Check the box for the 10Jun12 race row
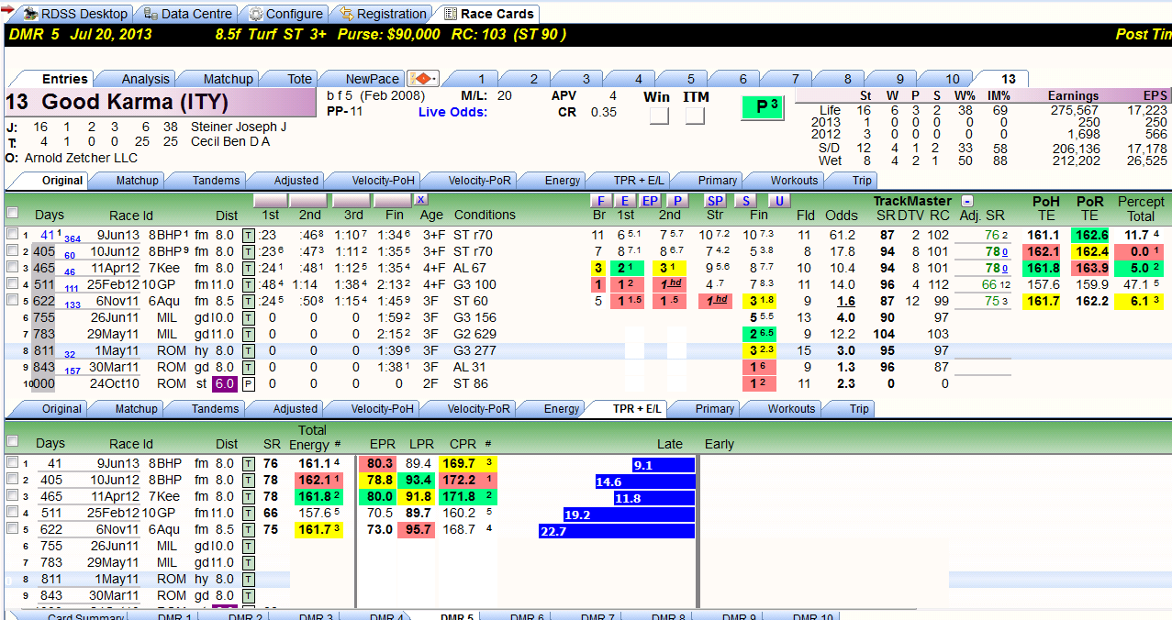 pos(12,251)
